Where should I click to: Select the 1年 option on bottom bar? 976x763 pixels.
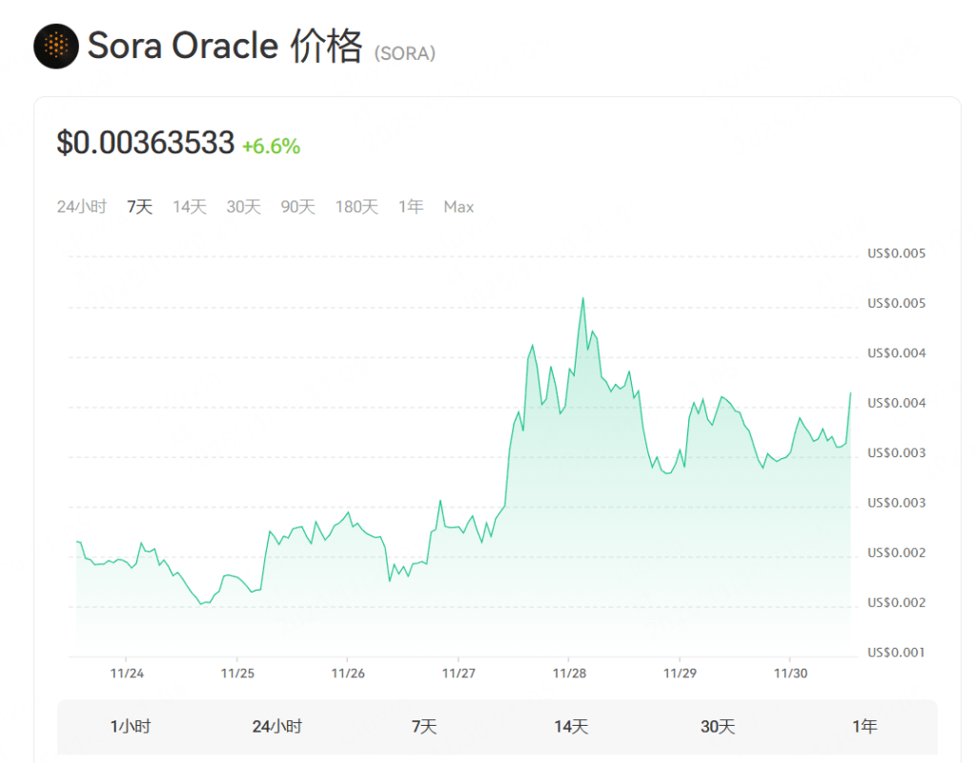[864, 726]
